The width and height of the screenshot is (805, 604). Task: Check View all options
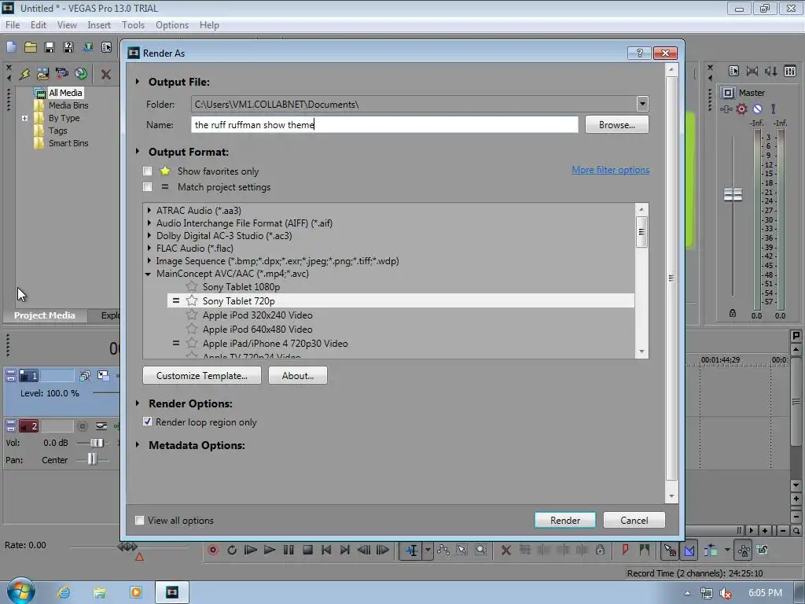139,521
